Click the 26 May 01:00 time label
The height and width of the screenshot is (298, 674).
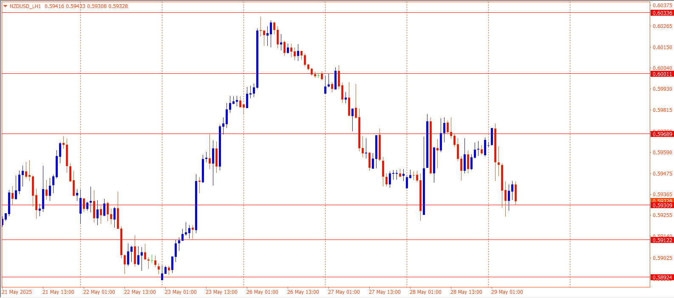(x=262, y=292)
